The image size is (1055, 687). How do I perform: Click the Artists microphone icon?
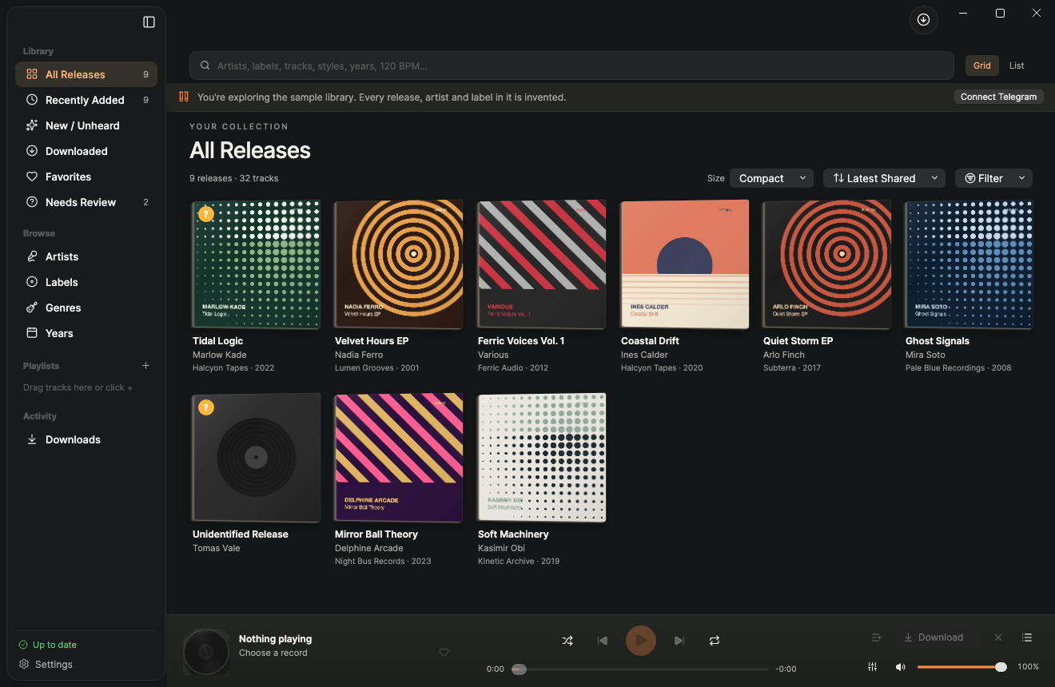click(x=32, y=256)
